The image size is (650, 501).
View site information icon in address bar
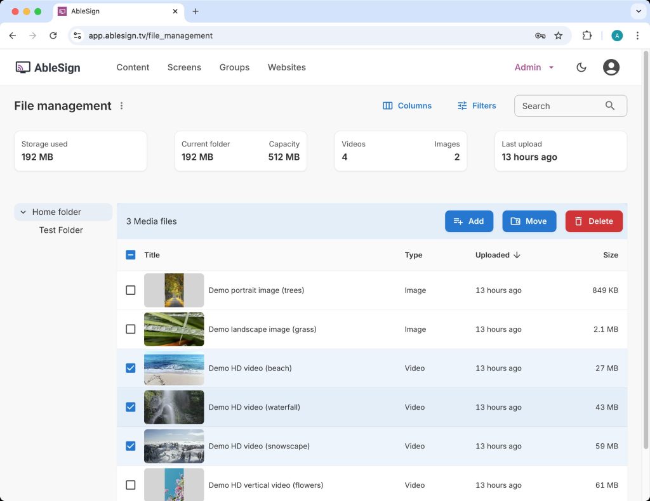point(77,36)
